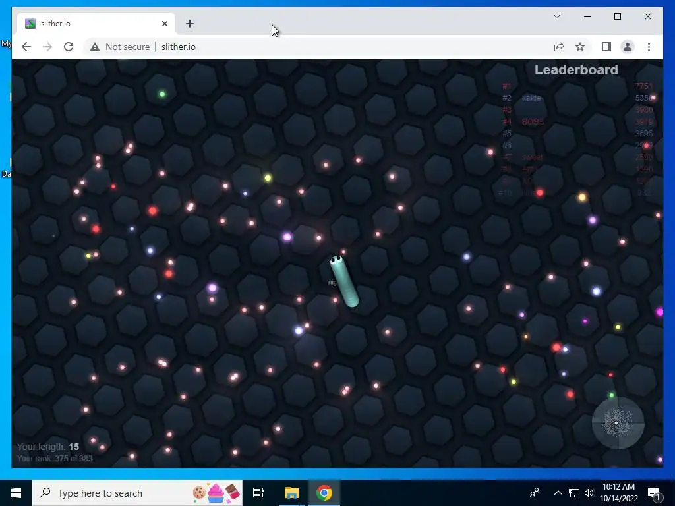Screen dimensions: 675x506
Task: Select the slither.io browser tab
Action: (x=96, y=24)
